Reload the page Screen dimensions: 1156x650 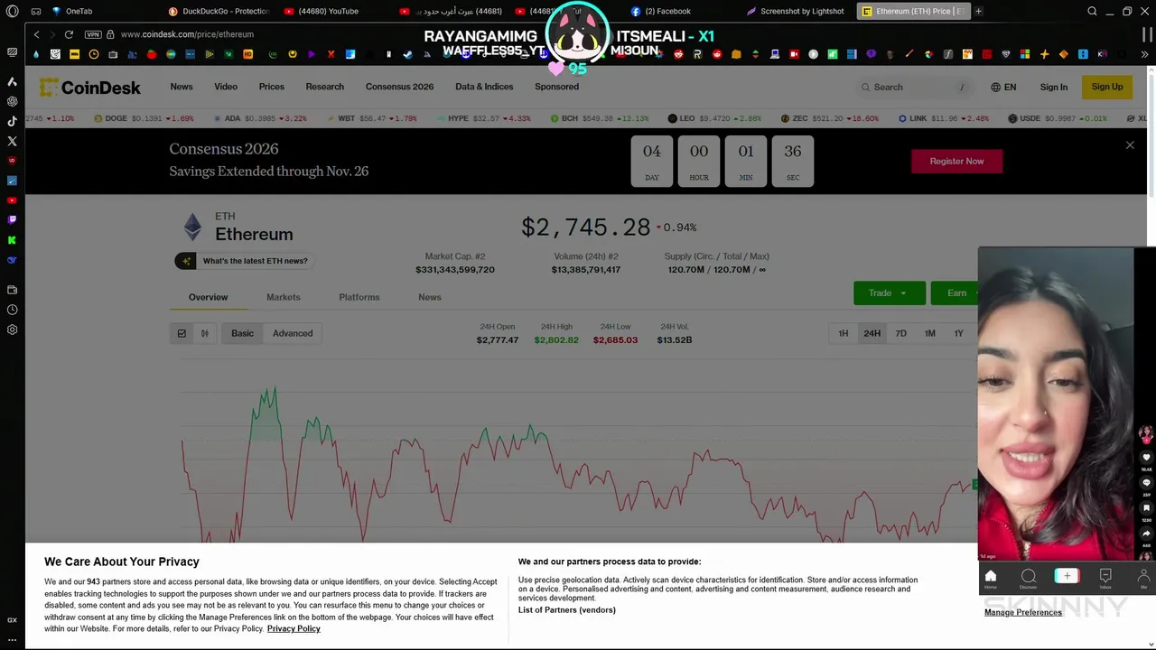69,34
